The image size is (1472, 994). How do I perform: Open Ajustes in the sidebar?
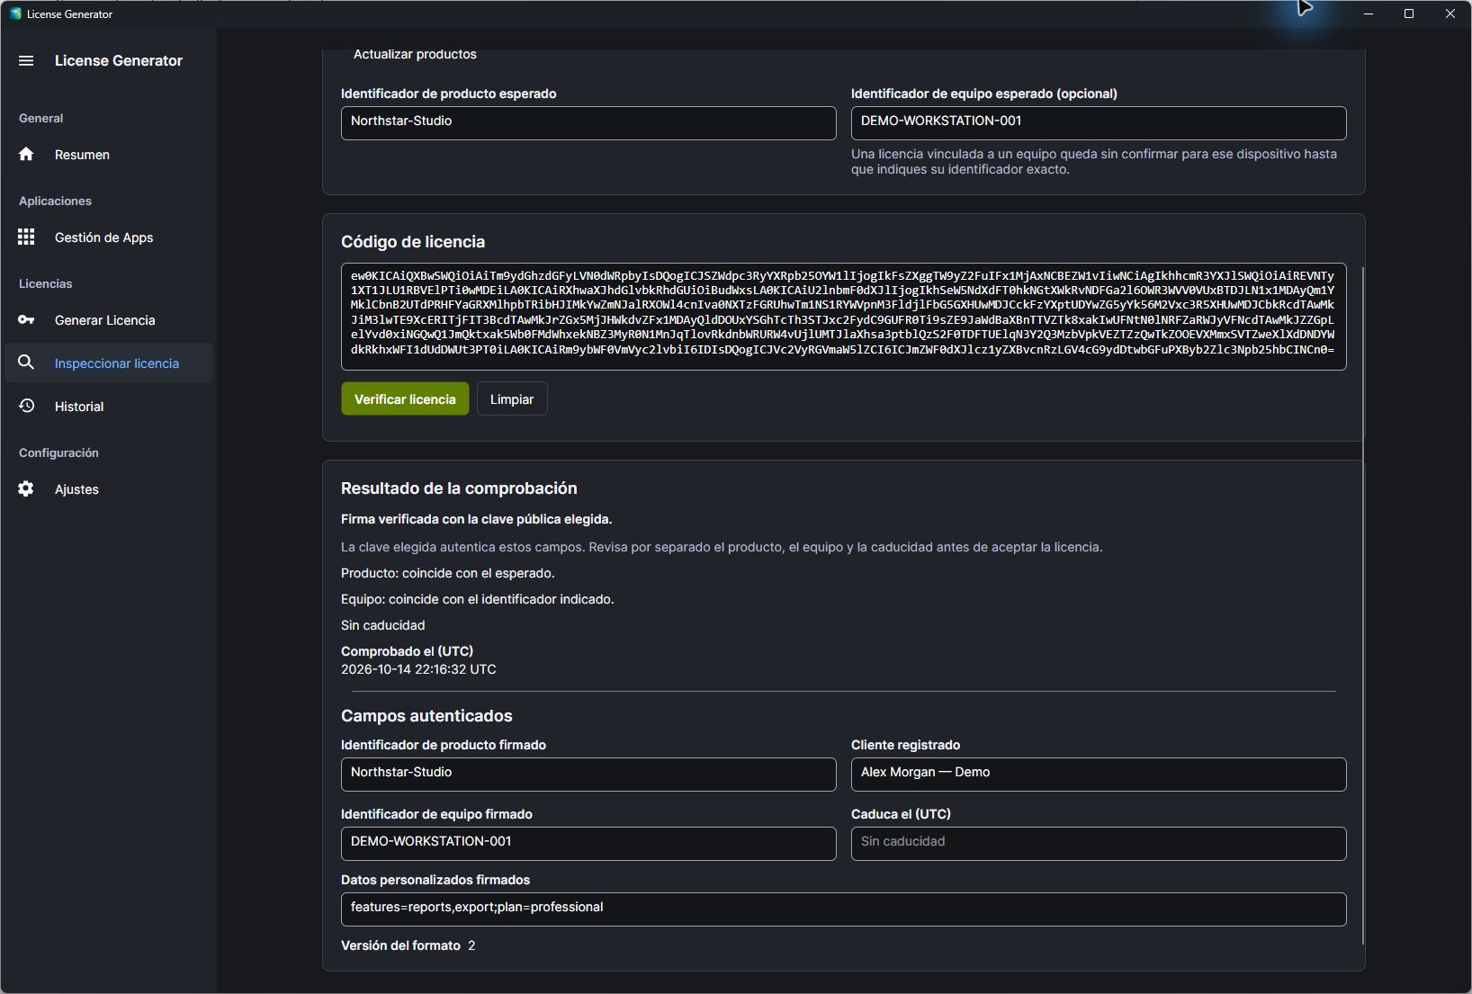pyautogui.click(x=109, y=489)
